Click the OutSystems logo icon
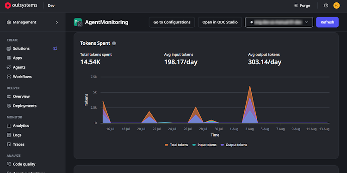 point(8,6)
